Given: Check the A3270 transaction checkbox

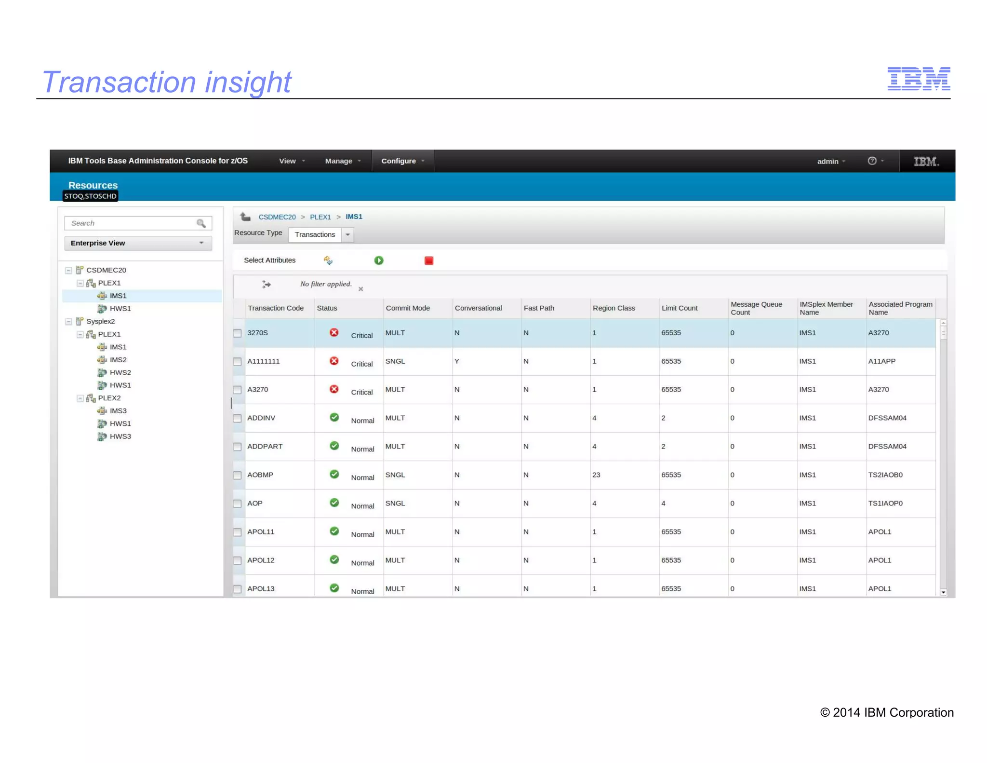Looking at the screenshot, I should 237,390.
